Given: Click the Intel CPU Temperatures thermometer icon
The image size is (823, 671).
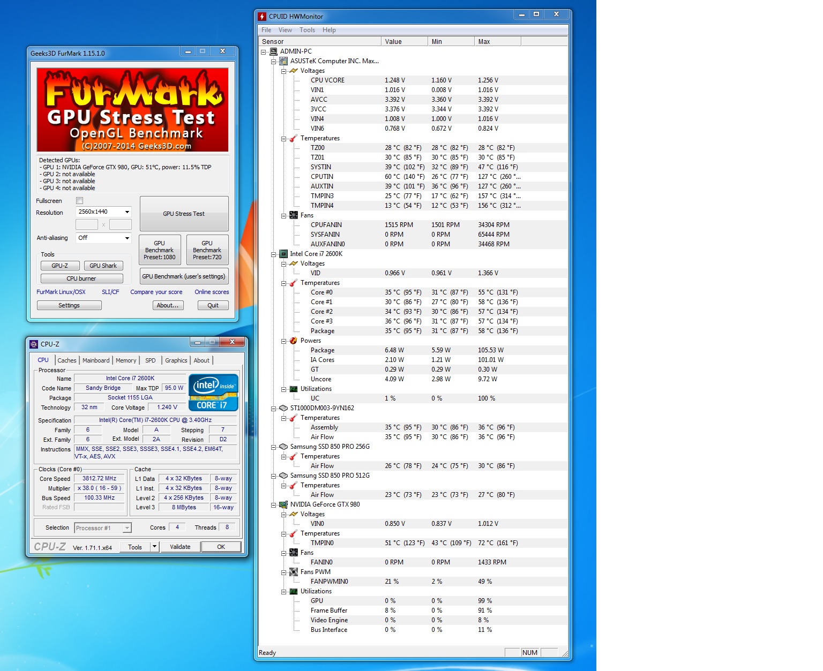Looking at the screenshot, I should pos(294,283).
